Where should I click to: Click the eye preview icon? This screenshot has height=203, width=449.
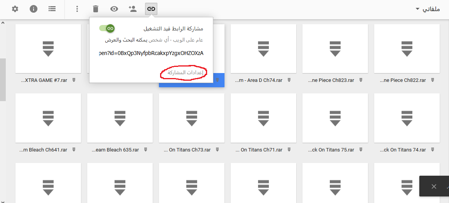pyautogui.click(x=114, y=8)
